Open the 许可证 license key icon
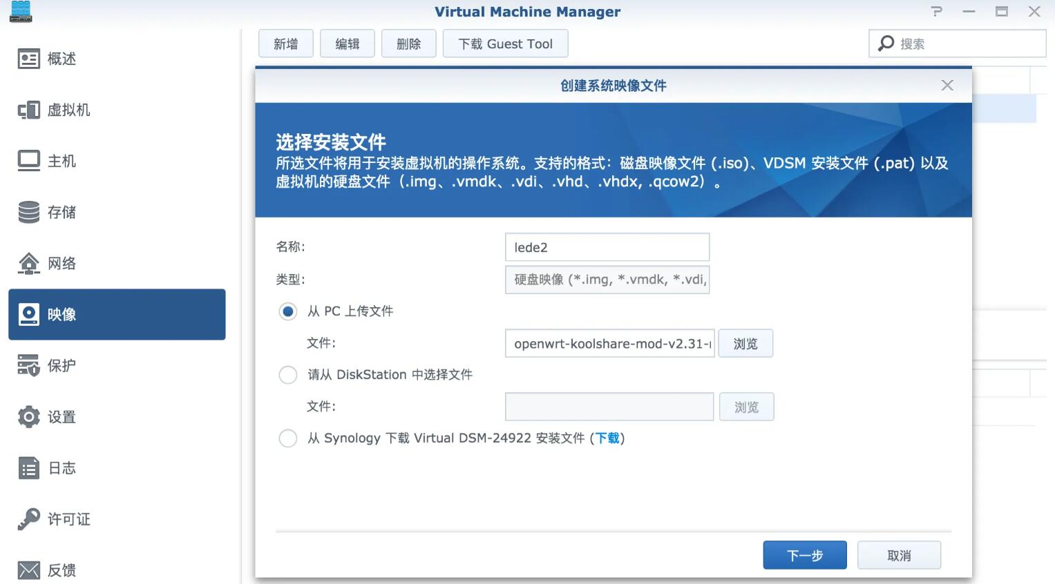 [x=28, y=519]
